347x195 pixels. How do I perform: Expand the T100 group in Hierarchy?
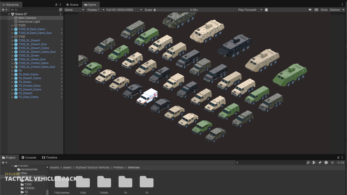click(x=12, y=37)
